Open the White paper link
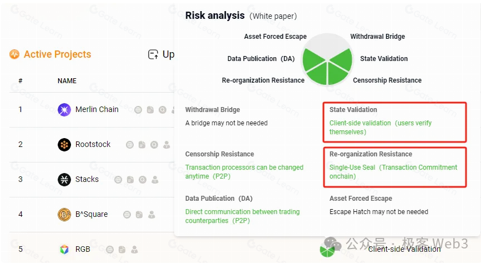This screenshot has height=264, width=481. 273,17
